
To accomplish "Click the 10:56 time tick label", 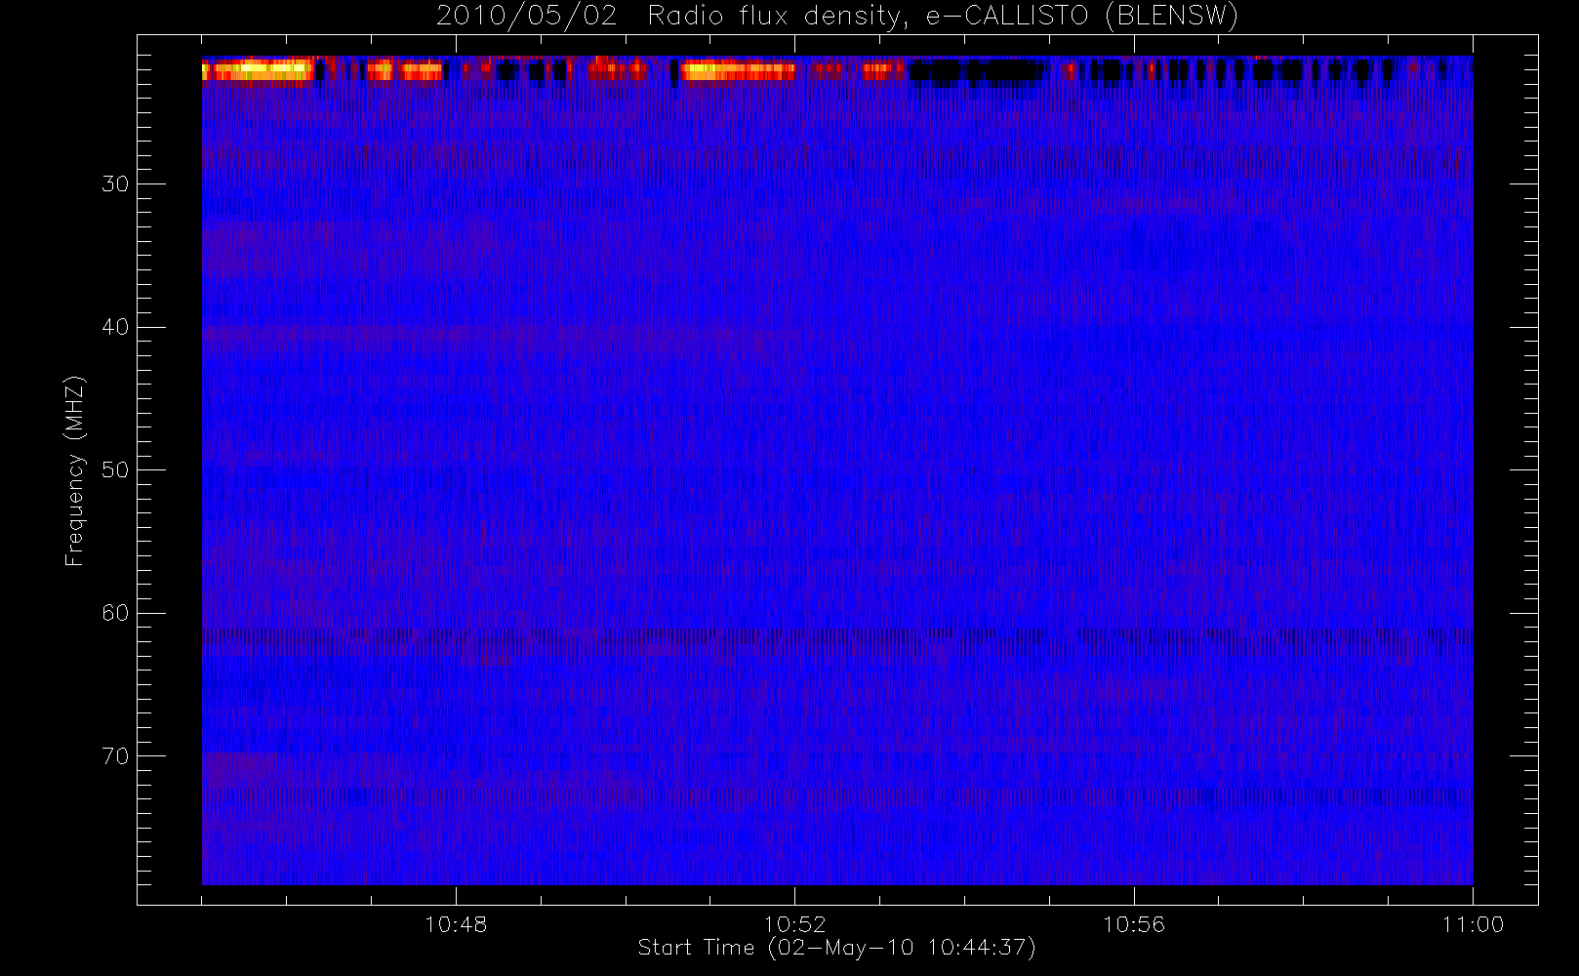I will point(1134,924).
